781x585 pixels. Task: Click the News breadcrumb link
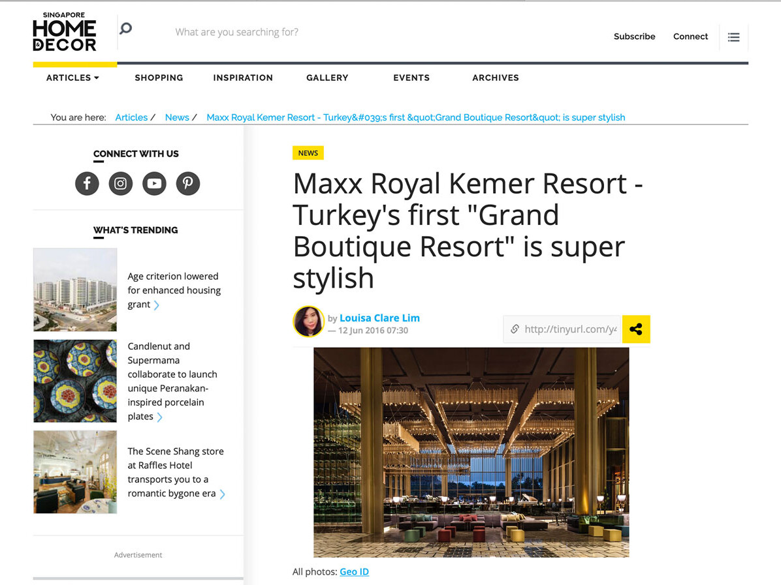(178, 117)
